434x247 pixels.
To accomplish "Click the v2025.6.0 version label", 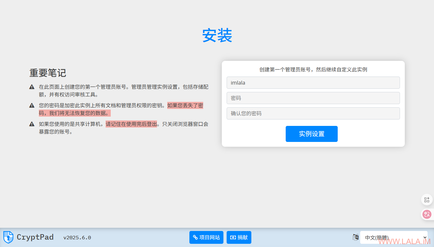I will (x=77, y=238).
